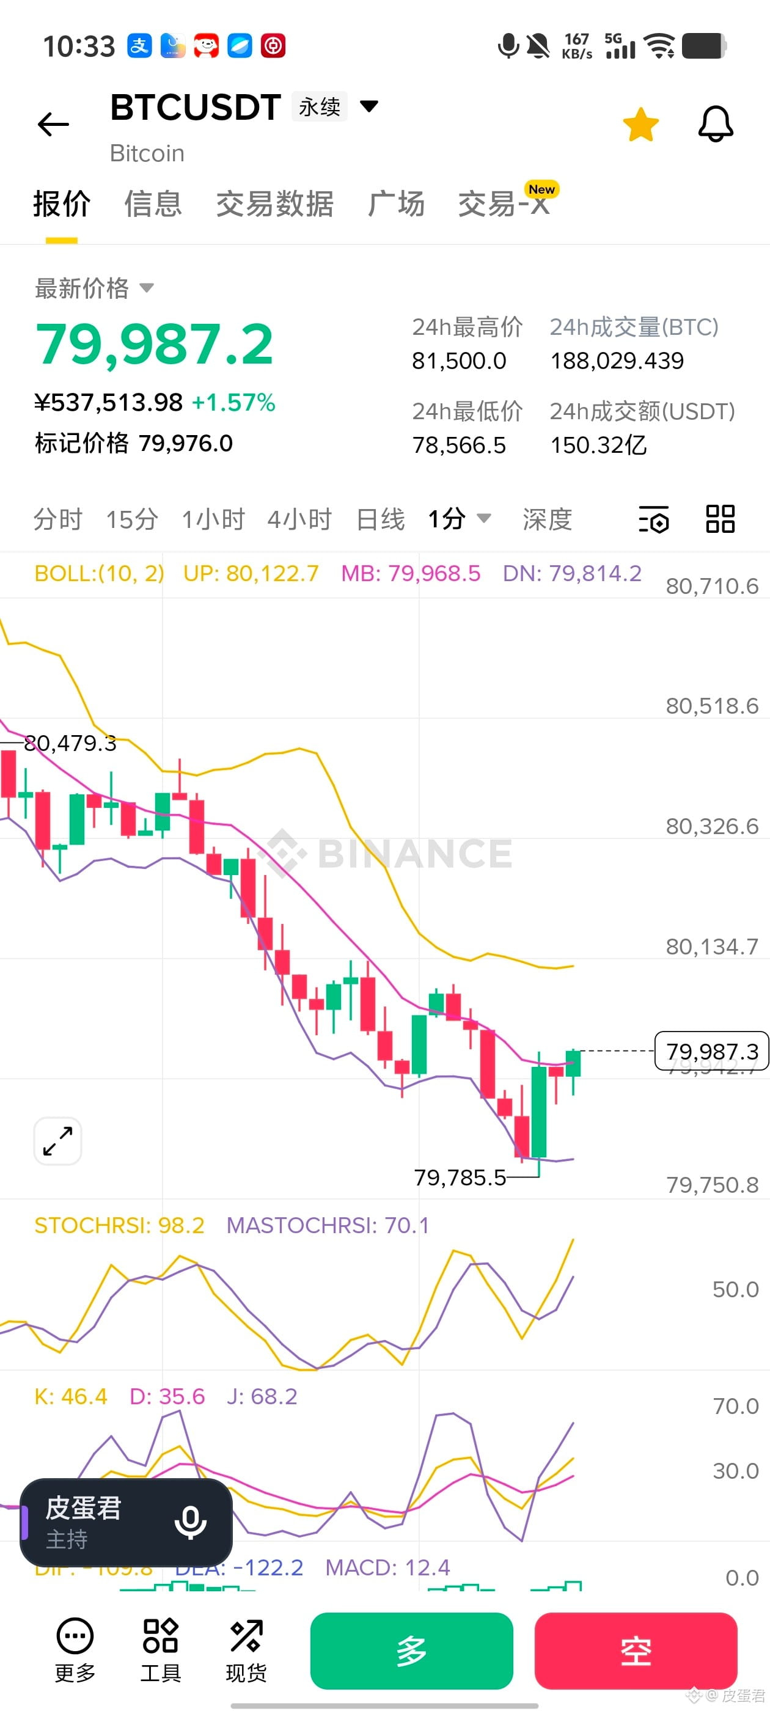Switch to the 信息 tab

point(153,203)
